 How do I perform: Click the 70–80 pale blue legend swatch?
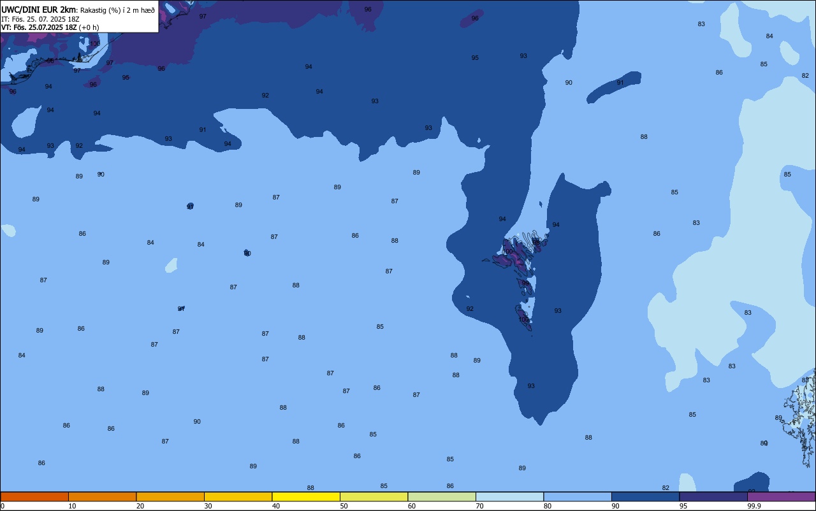click(x=509, y=496)
